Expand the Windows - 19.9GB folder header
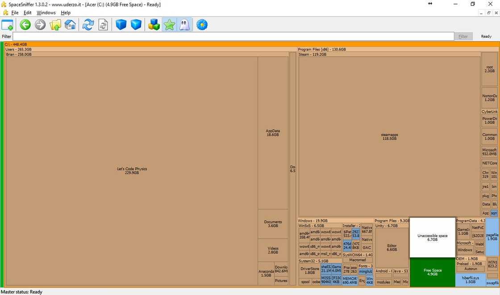The image size is (500, 295). (312, 221)
